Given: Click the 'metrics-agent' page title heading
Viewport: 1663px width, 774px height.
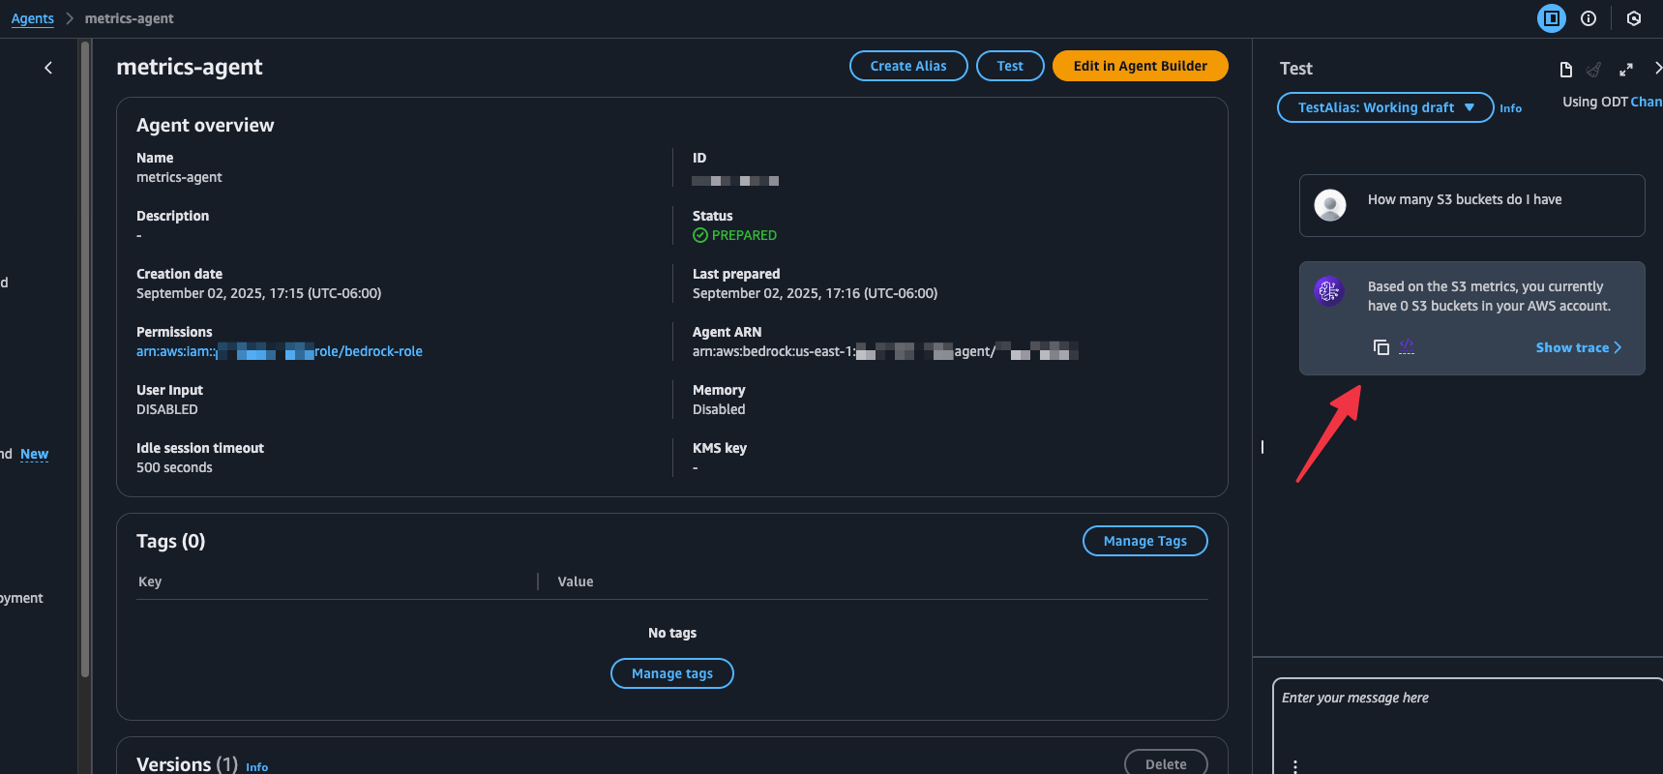Looking at the screenshot, I should pos(190,67).
